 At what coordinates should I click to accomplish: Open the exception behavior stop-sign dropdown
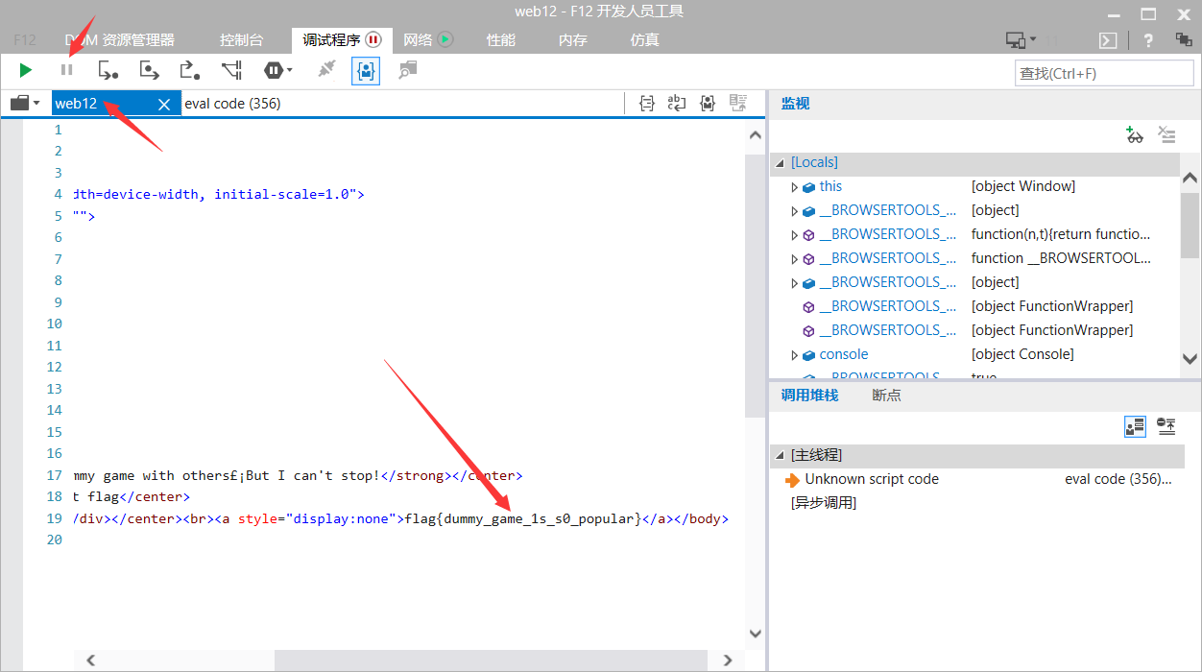(x=278, y=70)
